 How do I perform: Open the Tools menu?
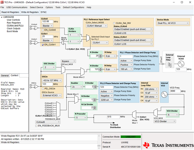58,7
